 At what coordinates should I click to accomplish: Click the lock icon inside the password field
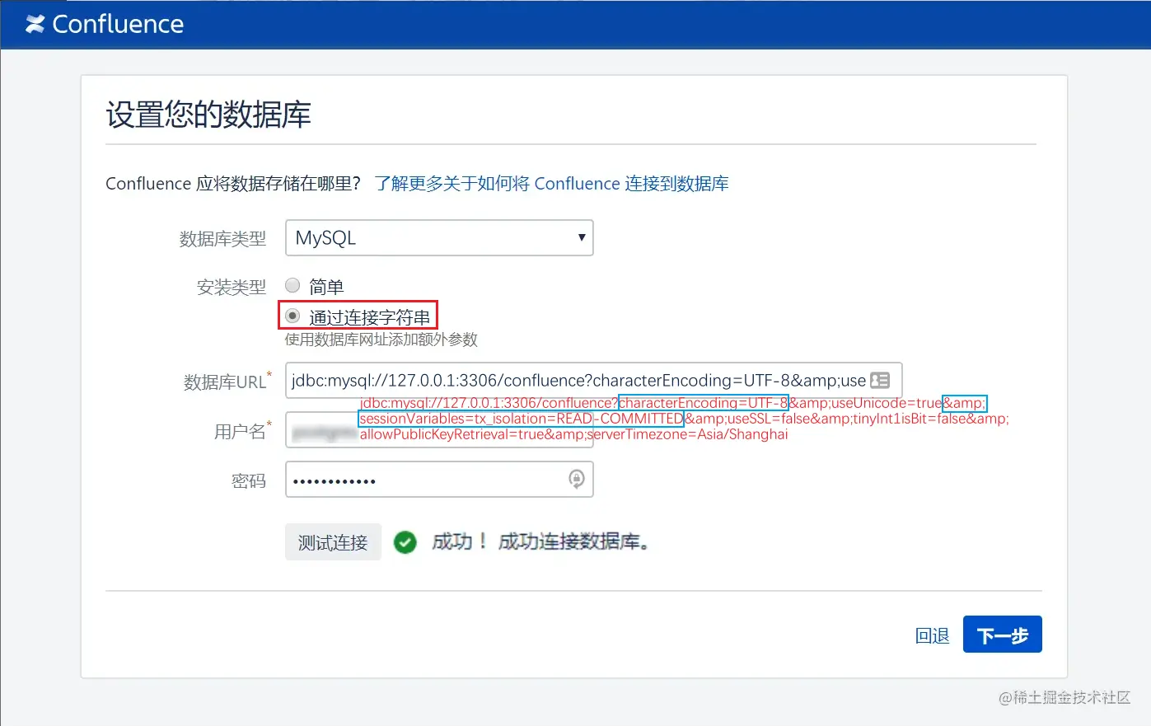click(575, 479)
